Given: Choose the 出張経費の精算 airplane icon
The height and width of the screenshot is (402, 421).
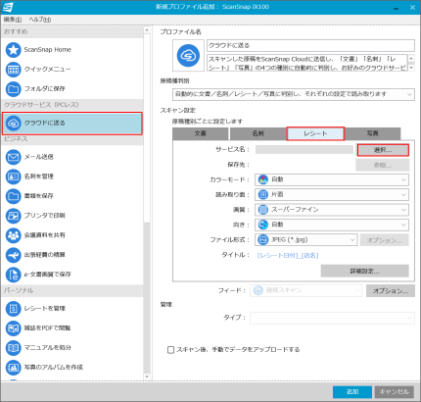Looking at the screenshot, I should click(x=14, y=255).
